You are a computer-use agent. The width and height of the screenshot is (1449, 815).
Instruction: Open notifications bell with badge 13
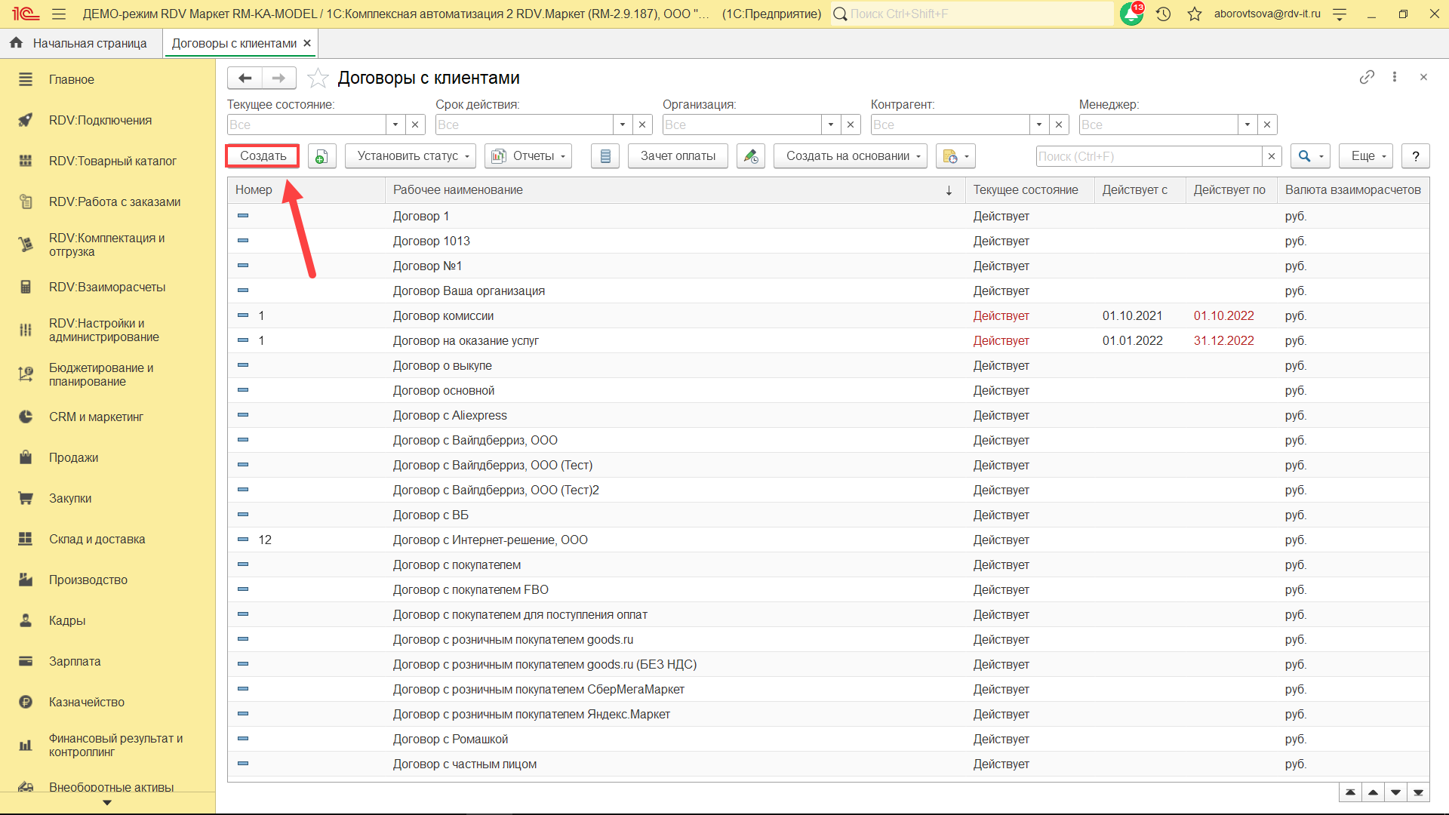[1131, 14]
